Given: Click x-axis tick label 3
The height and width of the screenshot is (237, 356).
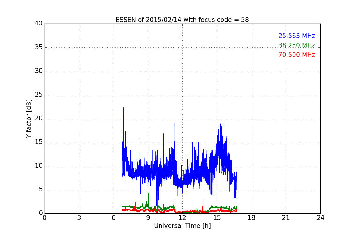Looking at the screenshot, I should (79, 218).
